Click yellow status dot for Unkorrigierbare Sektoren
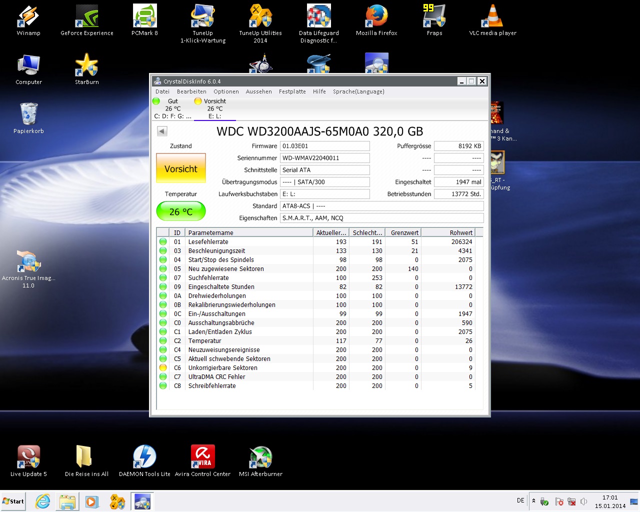Screen dimensions: 640x512 (163, 367)
